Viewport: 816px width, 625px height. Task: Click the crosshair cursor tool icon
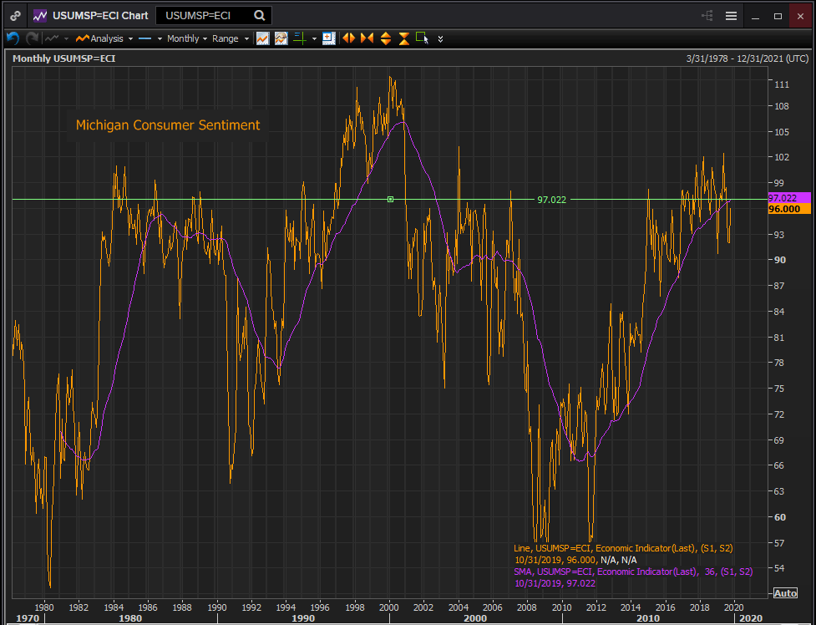[298, 38]
